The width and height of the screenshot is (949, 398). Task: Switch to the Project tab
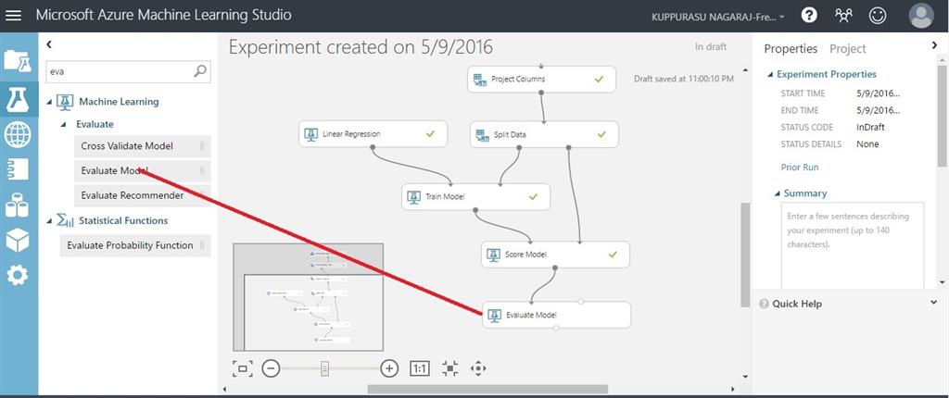[847, 49]
